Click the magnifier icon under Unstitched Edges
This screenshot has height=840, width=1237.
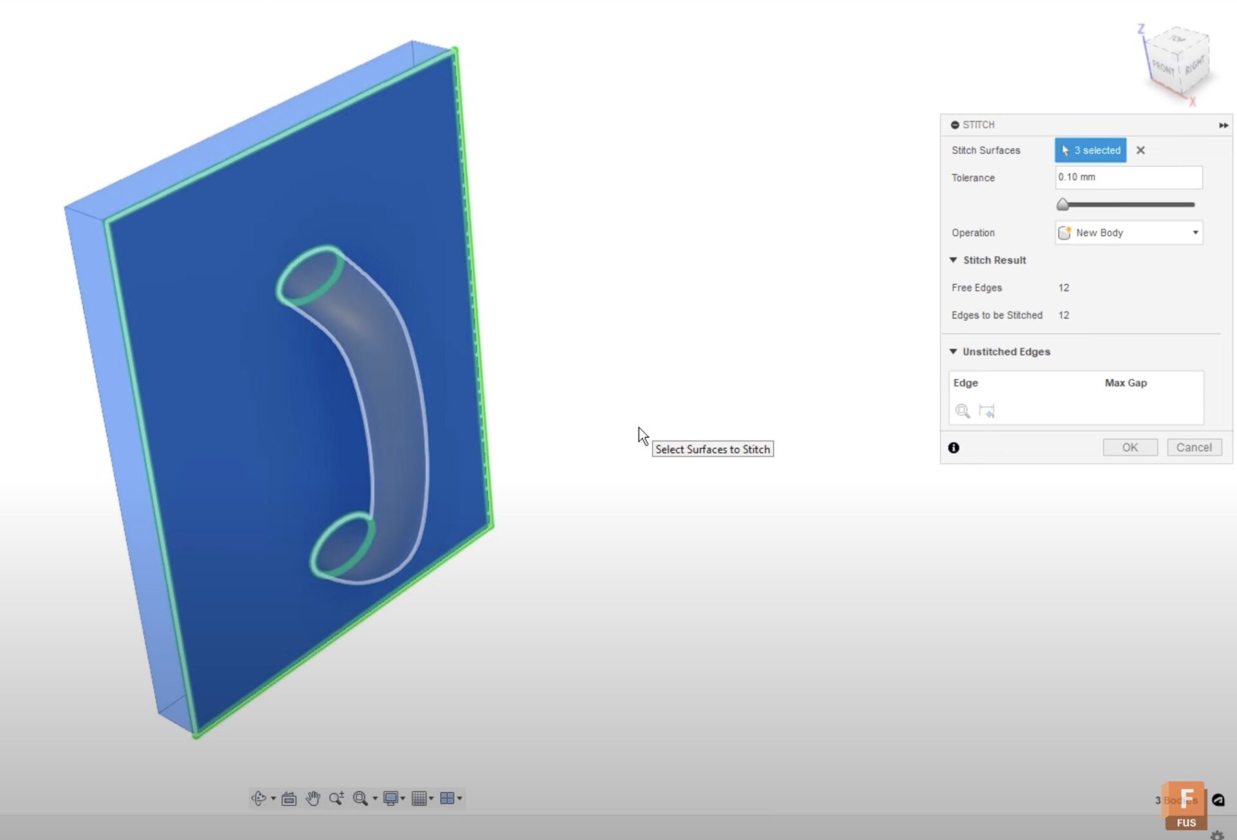click(963, 411)
